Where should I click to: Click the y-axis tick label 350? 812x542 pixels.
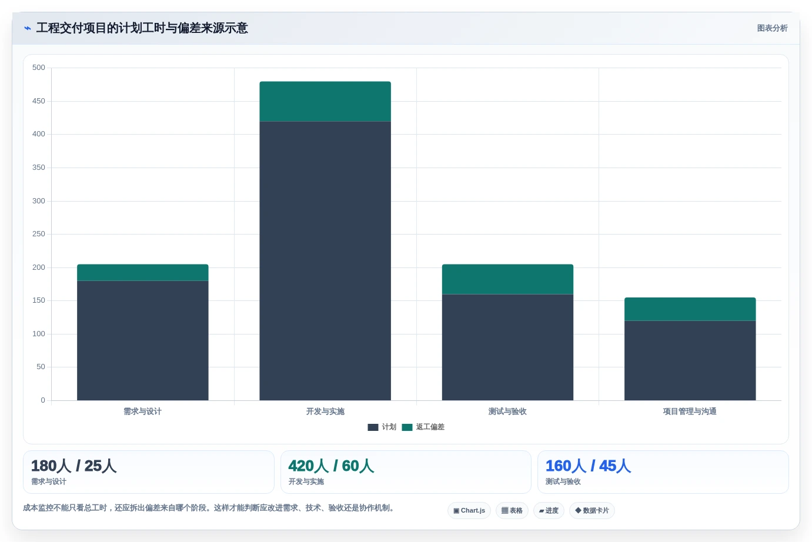coord(39,168)
